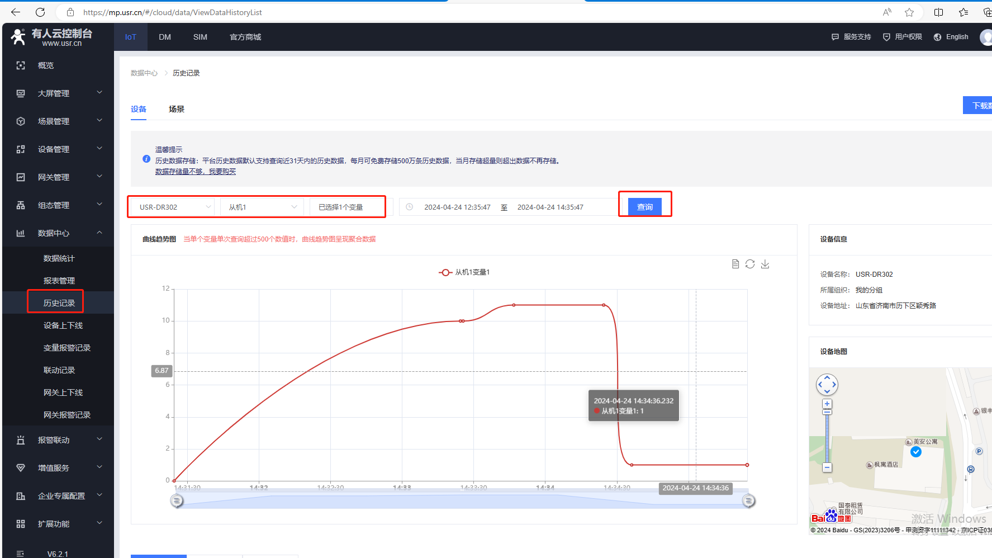Image resolution: width=992 pixels, height=558 pixels.
Task: Click the map pan direction control
Action: (827, 385)
